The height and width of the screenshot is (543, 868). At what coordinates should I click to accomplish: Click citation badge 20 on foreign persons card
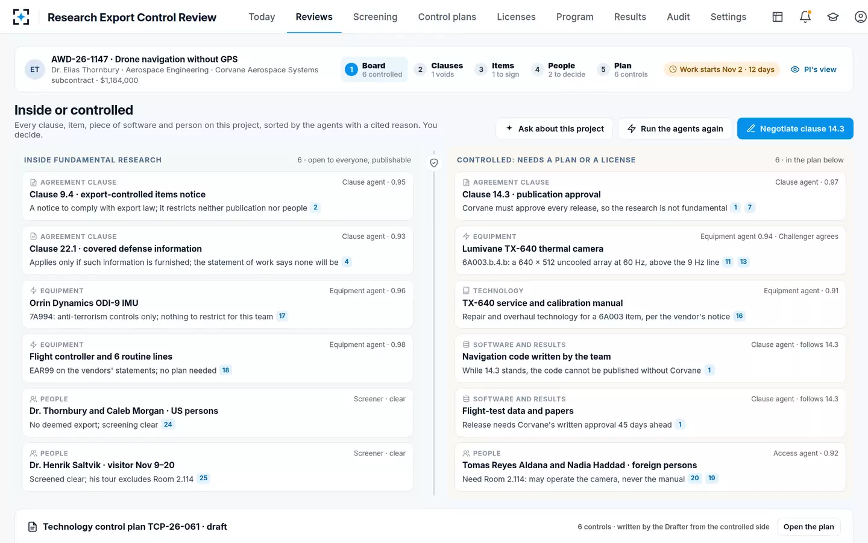click(x=695, y=478)
